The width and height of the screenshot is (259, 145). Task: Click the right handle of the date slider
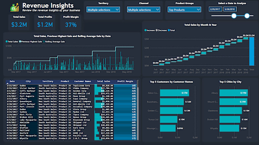coord(247,16)
